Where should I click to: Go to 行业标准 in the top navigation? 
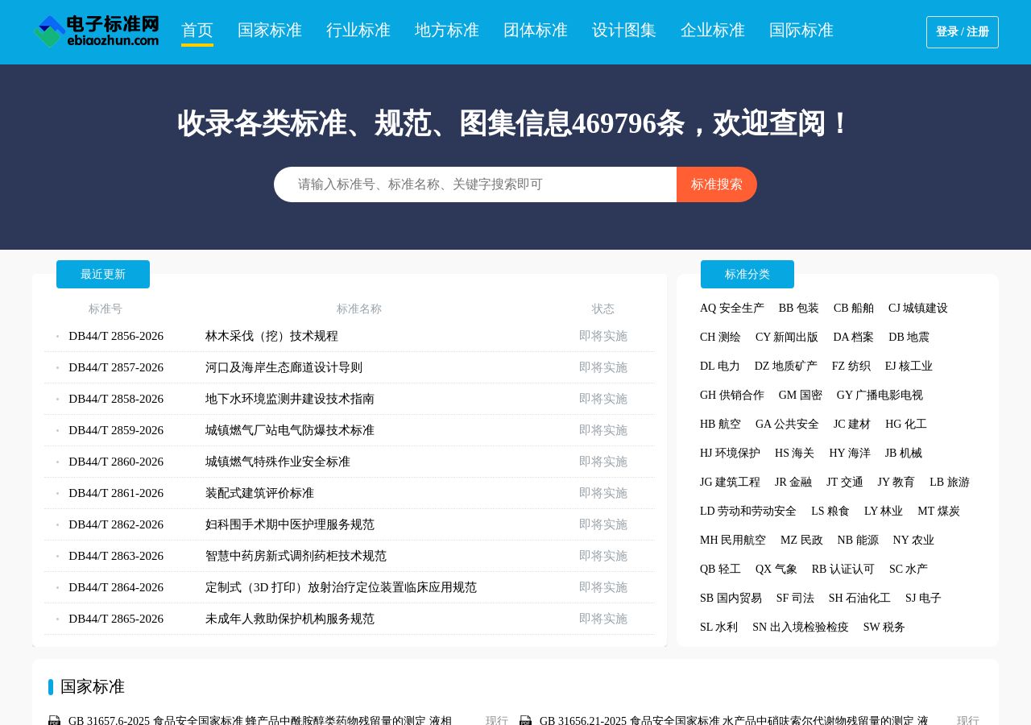[358, 31]
